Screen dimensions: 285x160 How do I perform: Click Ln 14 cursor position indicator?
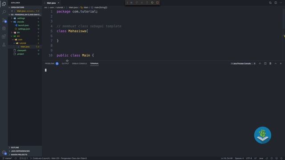227,158
